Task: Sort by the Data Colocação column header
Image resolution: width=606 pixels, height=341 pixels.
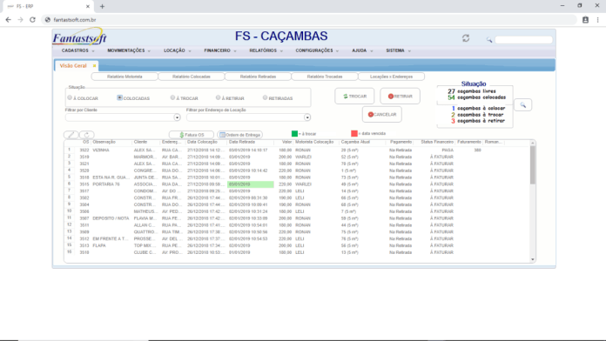Action: coord(202,142)
